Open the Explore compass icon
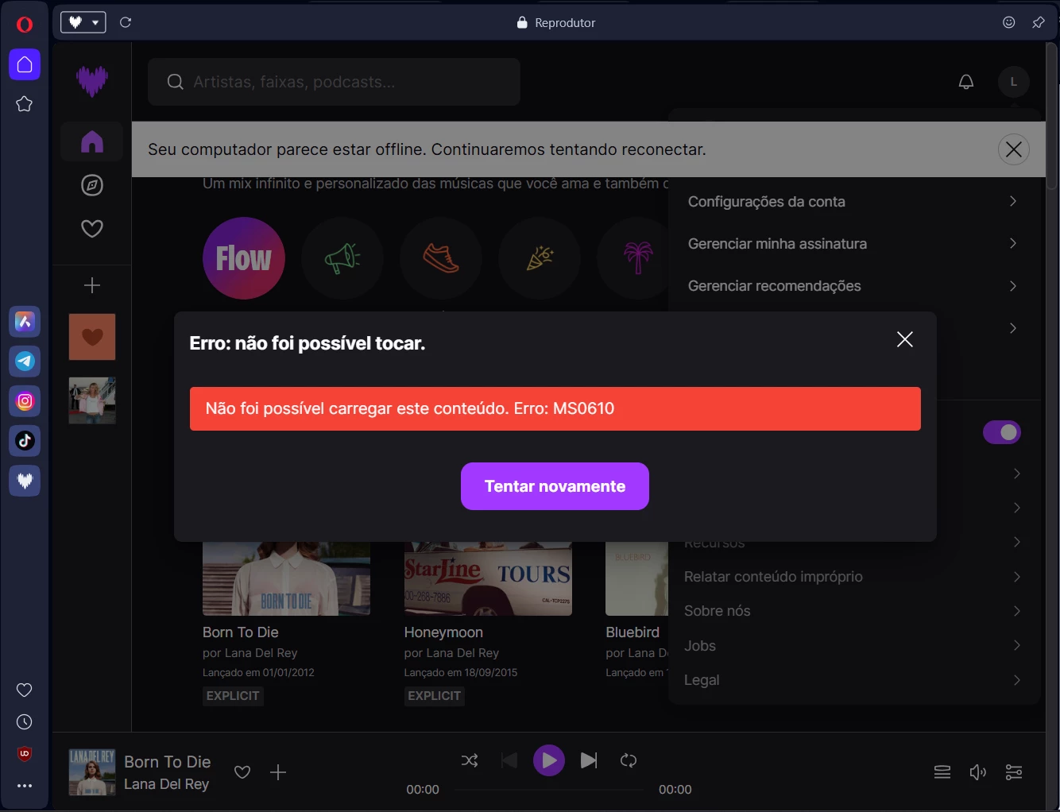 [x=92, y=185]
